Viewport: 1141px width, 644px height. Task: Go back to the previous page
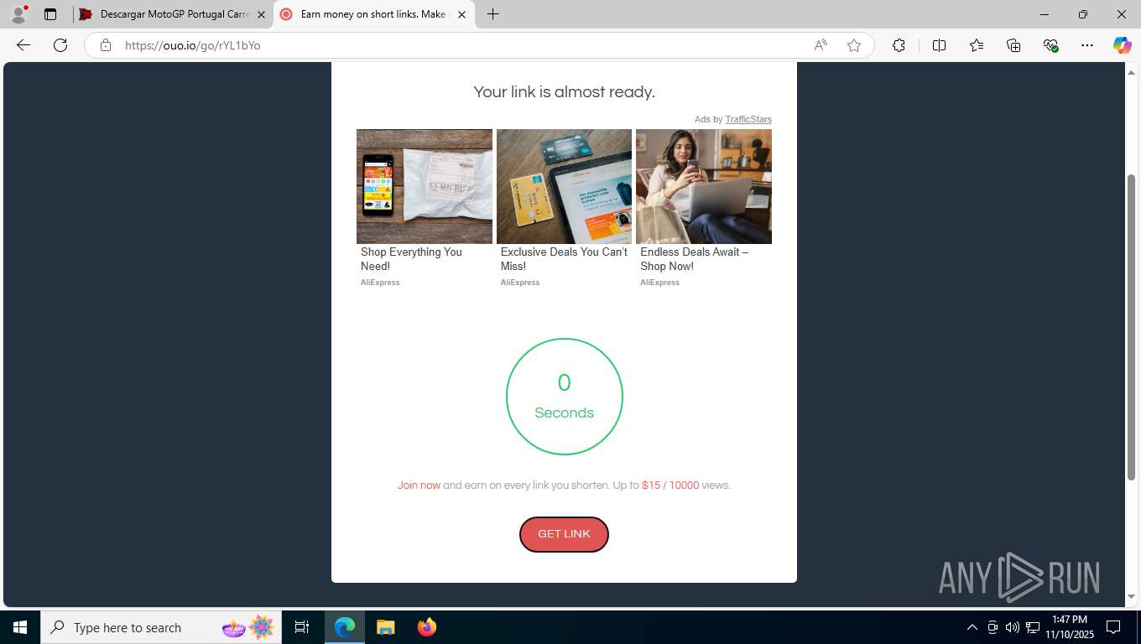(23, 45)
